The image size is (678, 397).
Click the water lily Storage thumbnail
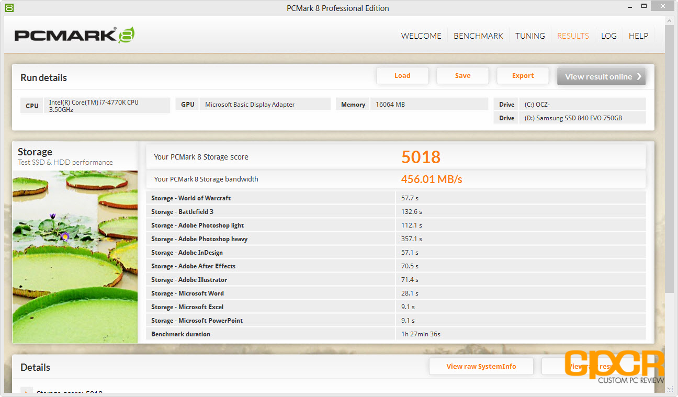[75, 257]
